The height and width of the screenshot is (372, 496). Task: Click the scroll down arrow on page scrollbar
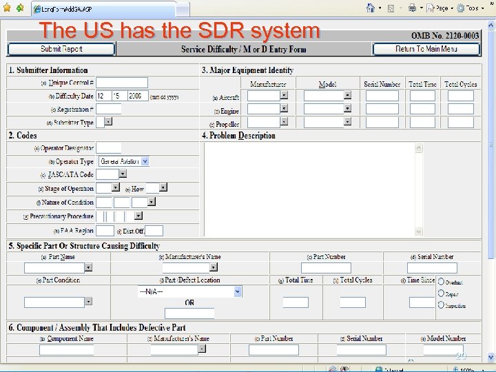click(x=490, y=356)
